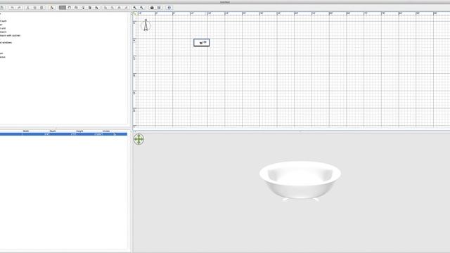Pick the Create walls tool

pos(76,8)
